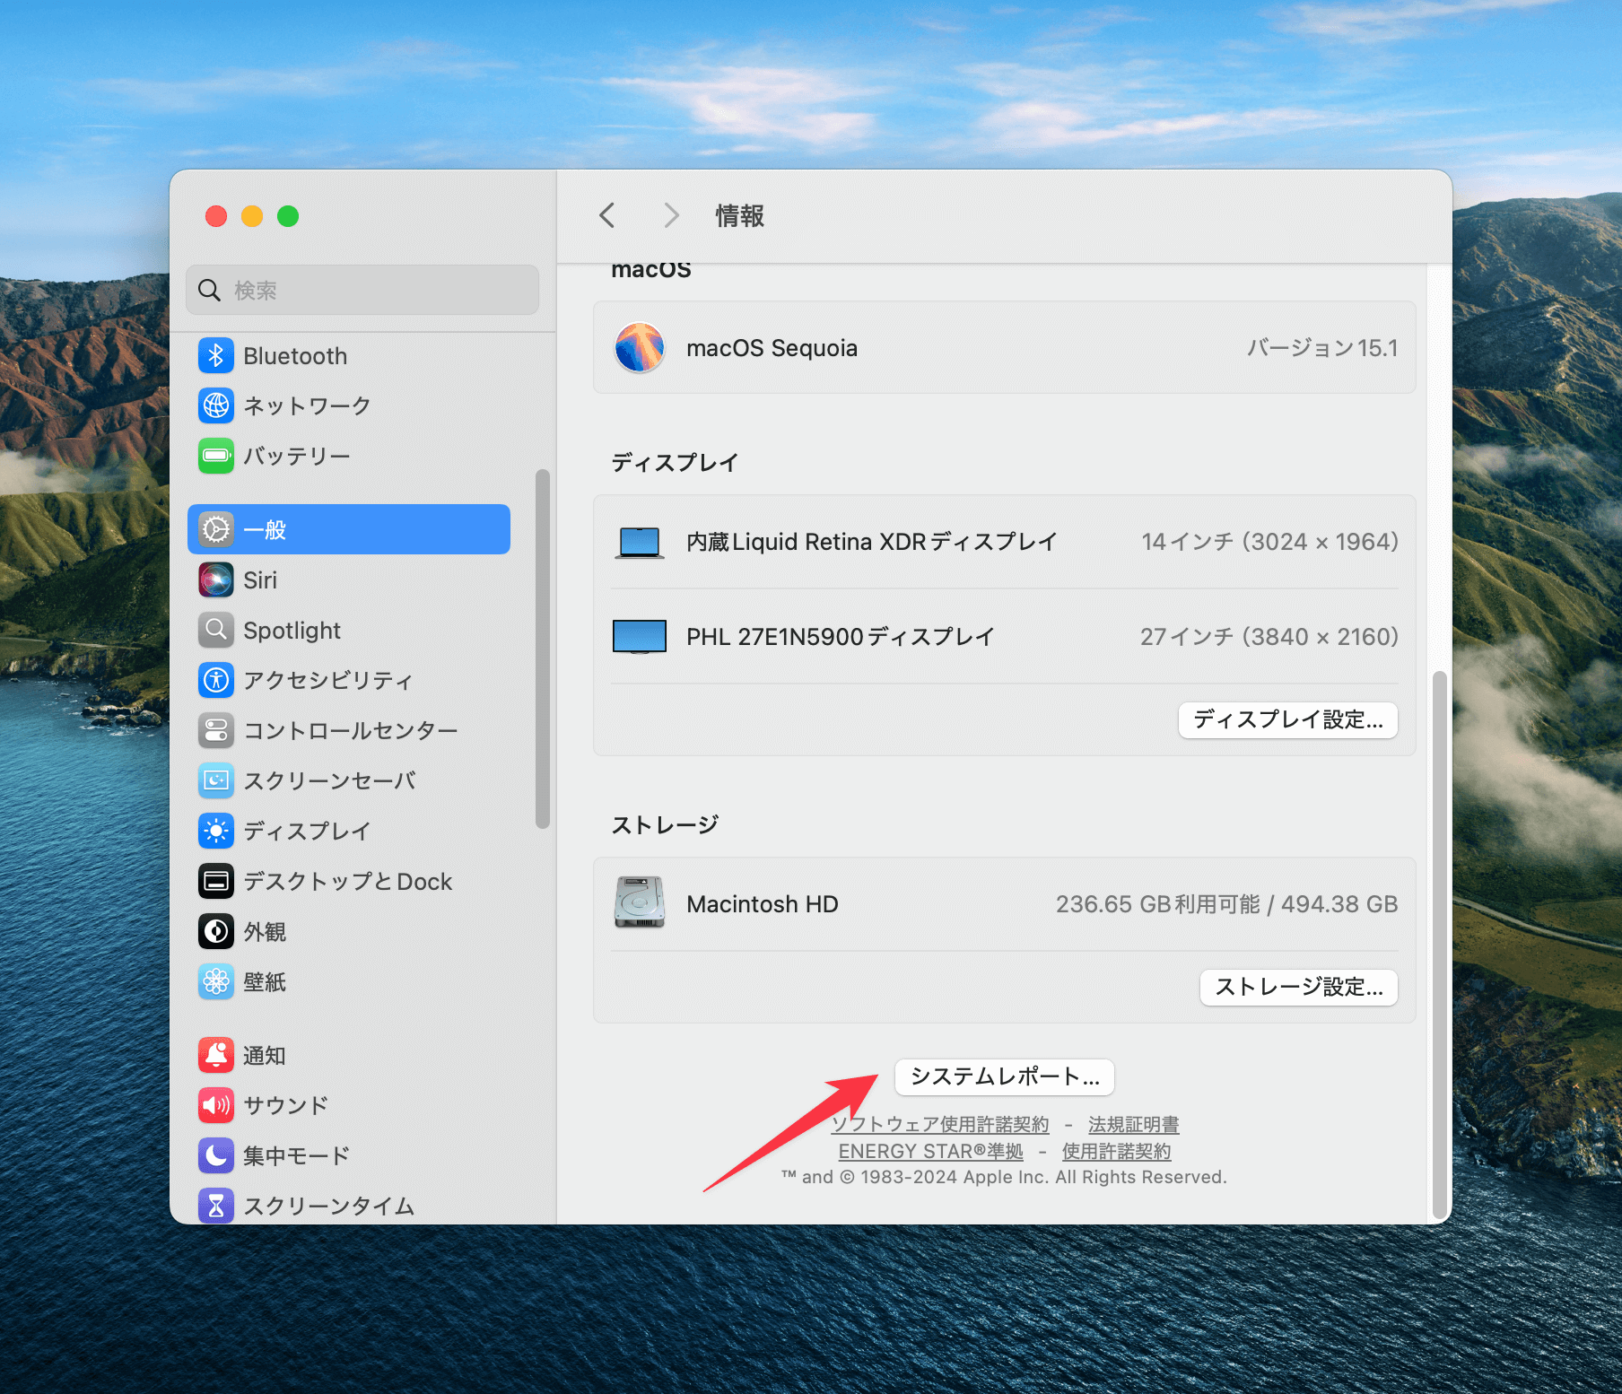The image size is (1622, 1394).
Task: Open 使用許諾契約 link
Action: (x=1117, y=1151)
